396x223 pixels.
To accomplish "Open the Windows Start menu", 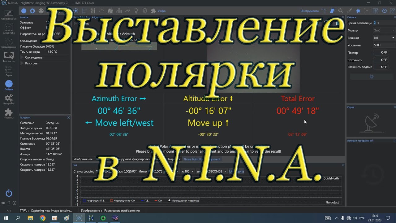I will point(6,218).
